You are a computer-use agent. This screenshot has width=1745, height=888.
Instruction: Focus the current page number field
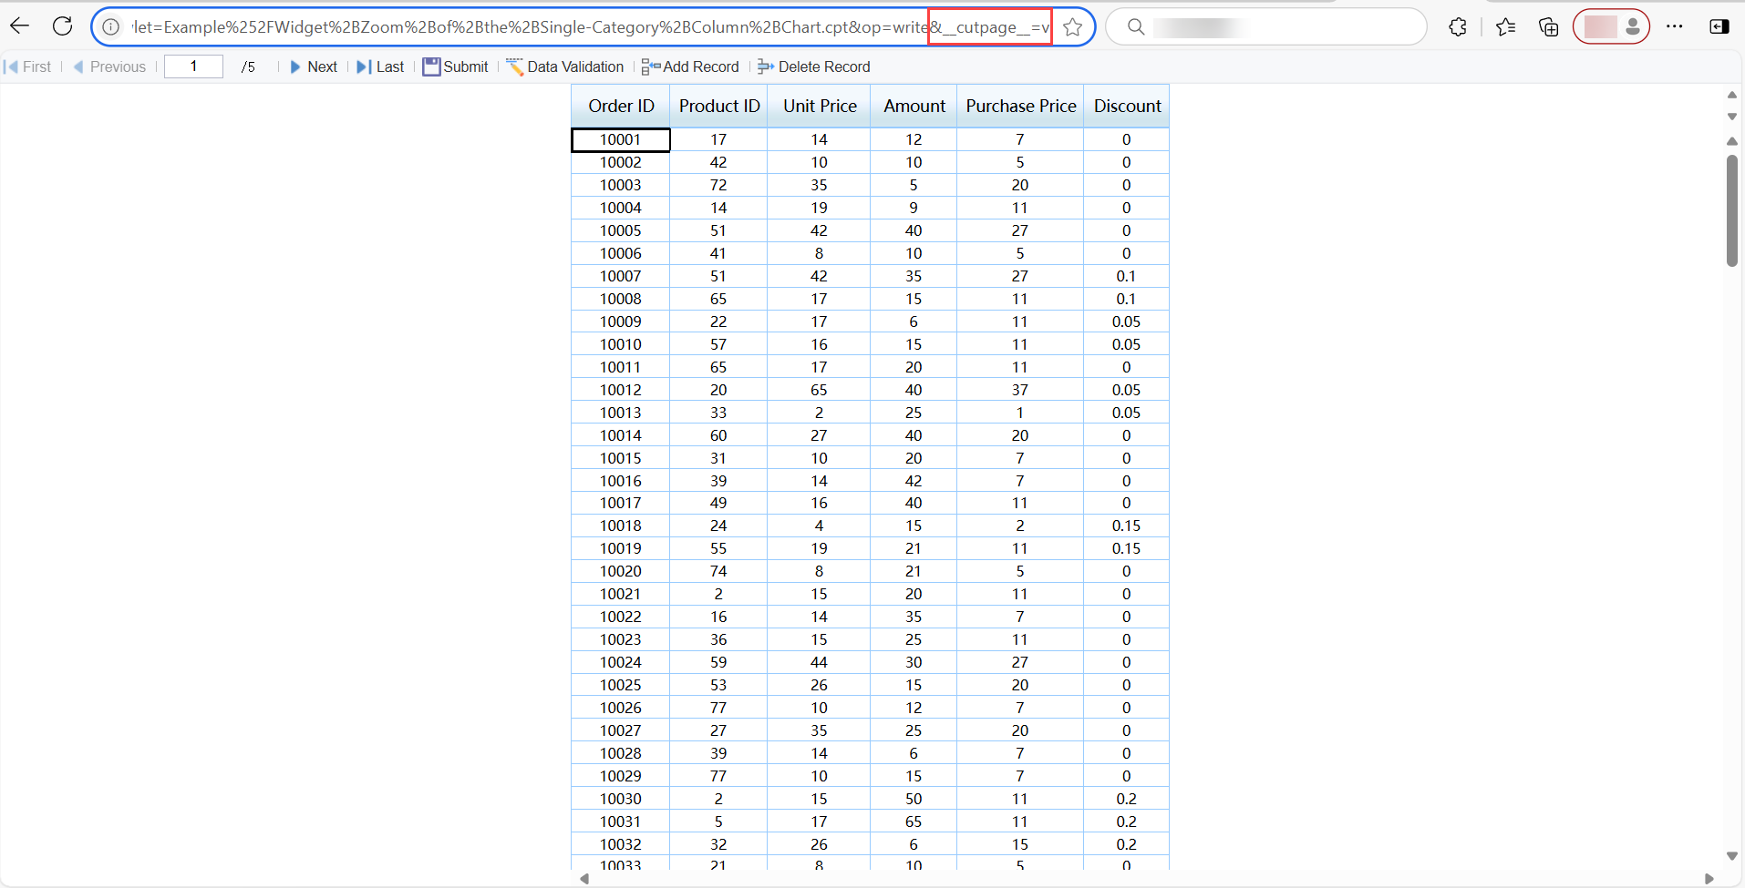click(193, 66)
